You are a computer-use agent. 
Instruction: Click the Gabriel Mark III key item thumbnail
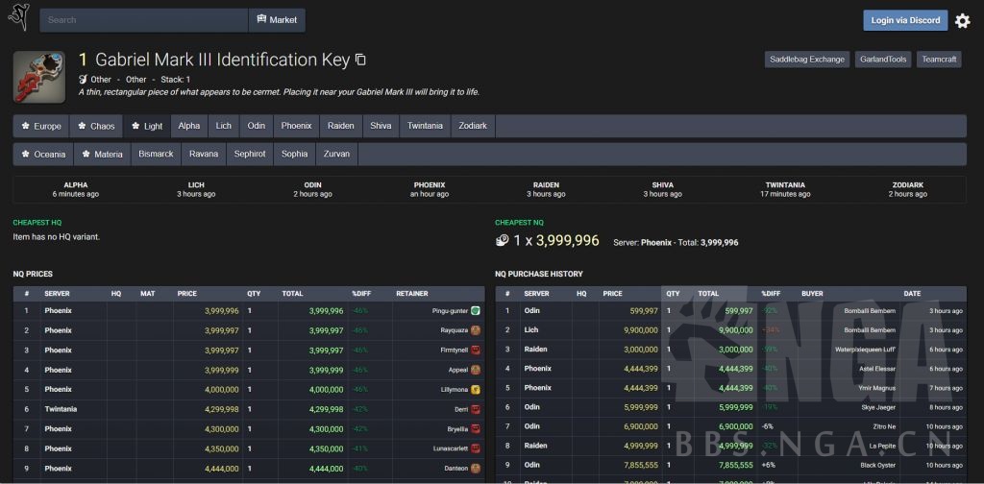39,77
